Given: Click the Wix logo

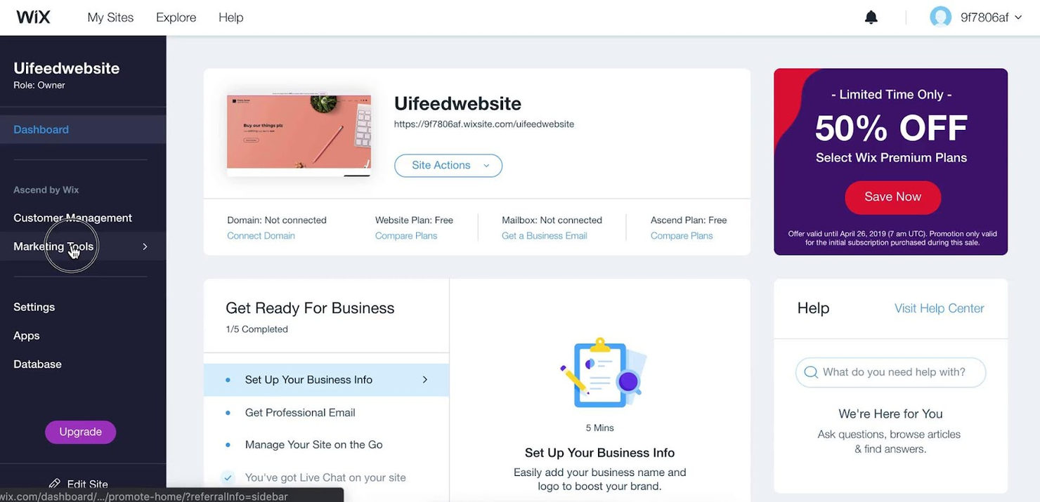Looking at the screenshot, I should tap(33, 17).
